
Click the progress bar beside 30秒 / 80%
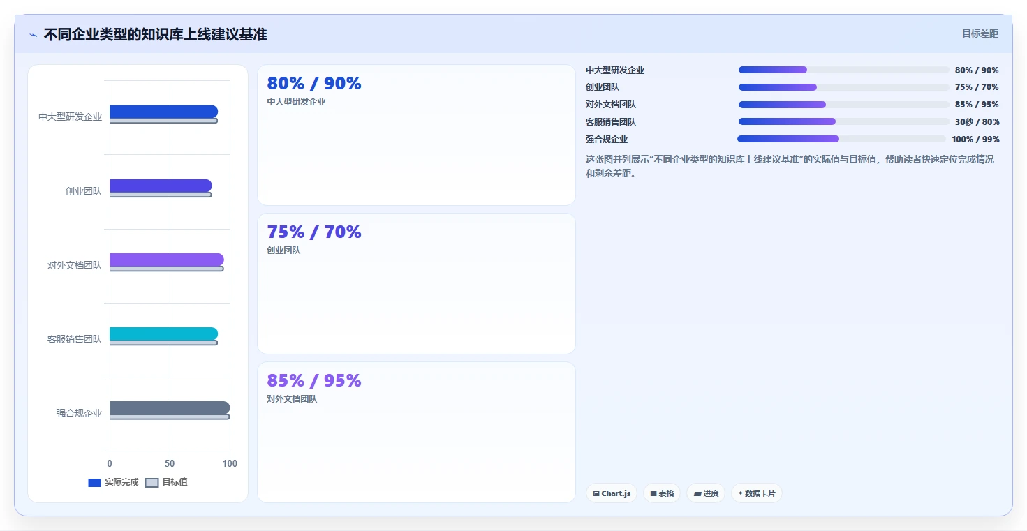844,121
